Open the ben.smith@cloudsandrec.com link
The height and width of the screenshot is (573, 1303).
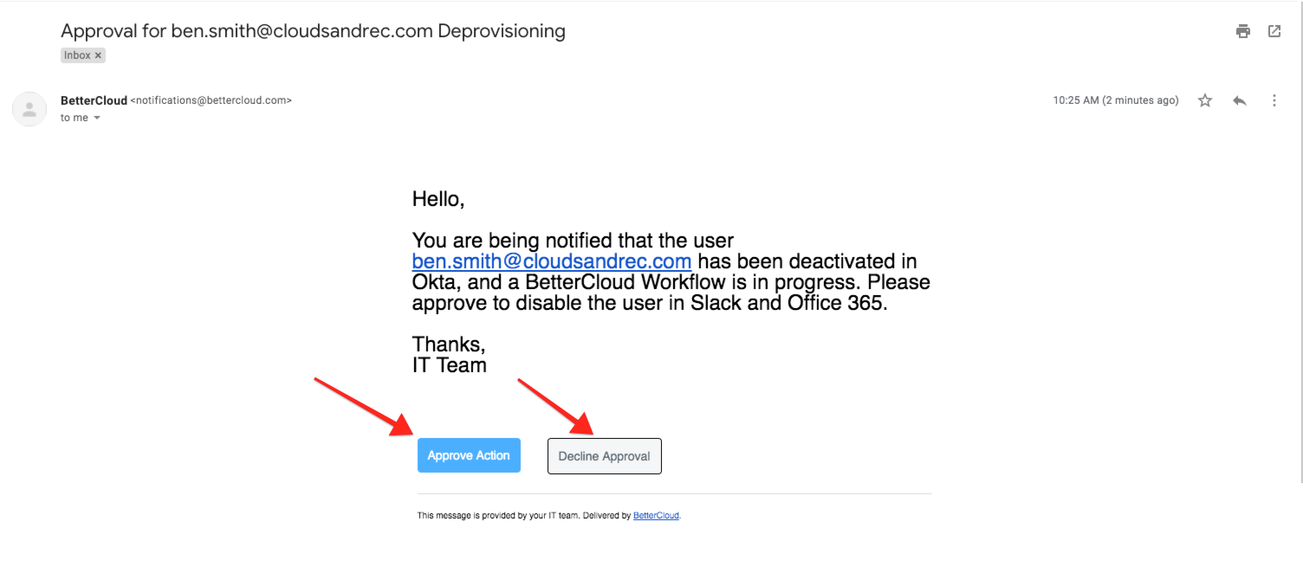551,261
